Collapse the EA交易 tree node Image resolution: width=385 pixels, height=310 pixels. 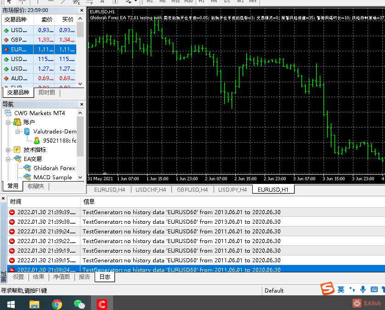8,159
